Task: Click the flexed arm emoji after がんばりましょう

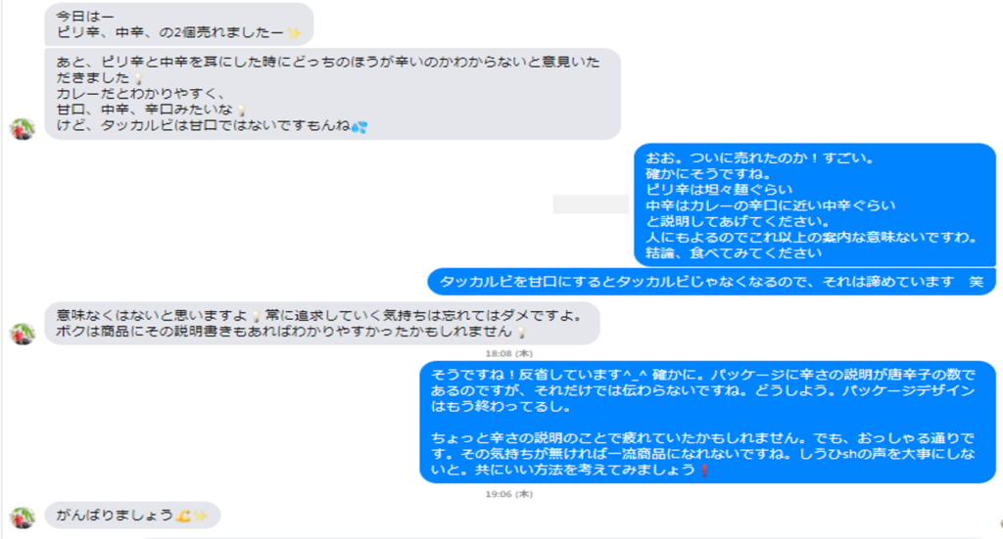Action: click(x=183, y=516)
